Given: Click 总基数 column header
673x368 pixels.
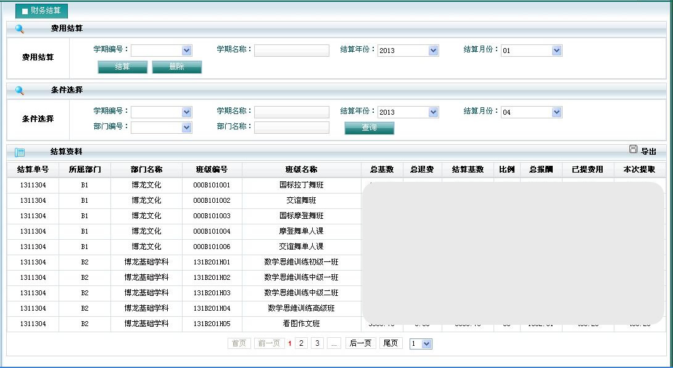Looking at the screenshot, I should point(382,170).
